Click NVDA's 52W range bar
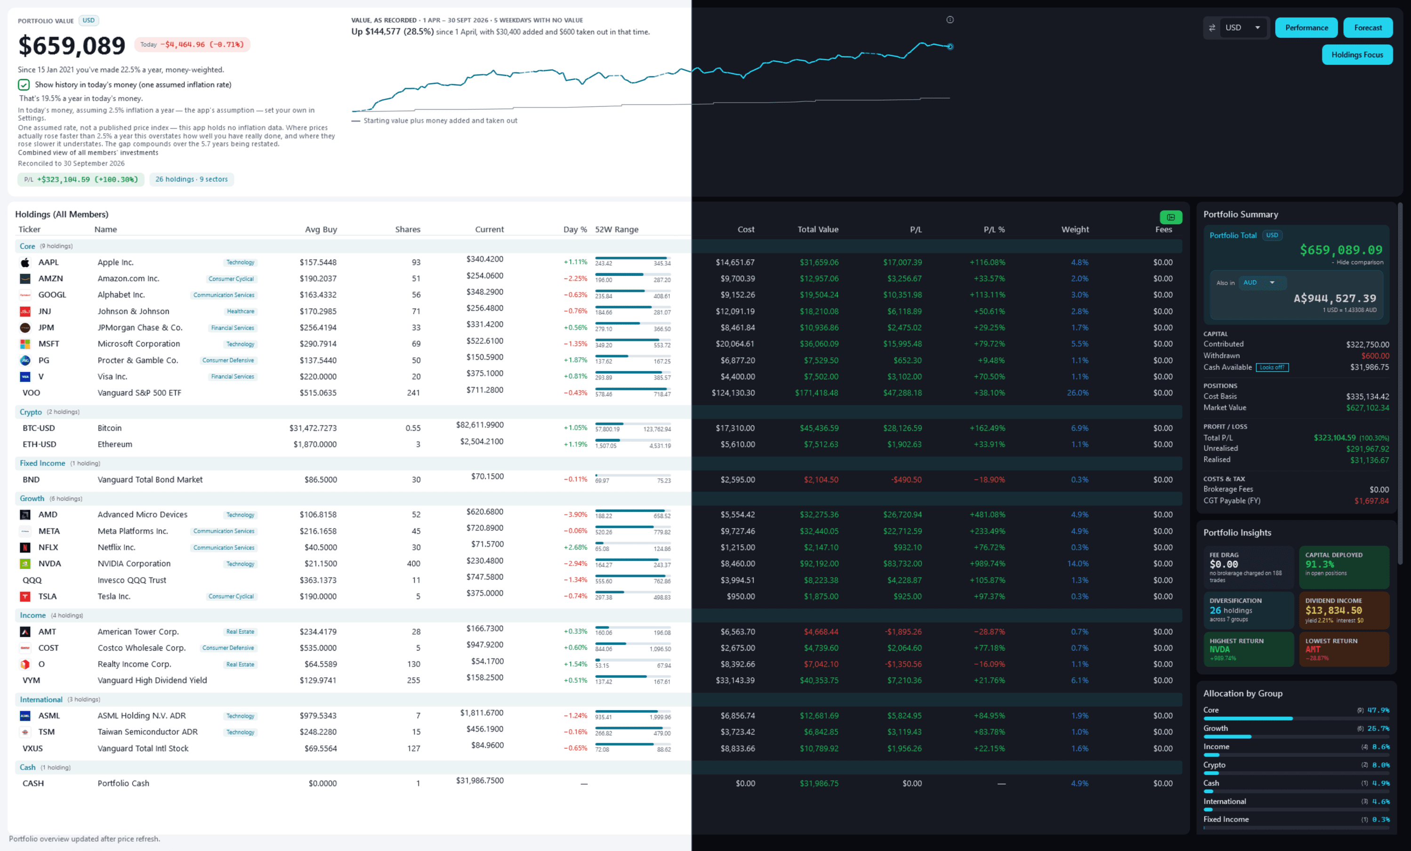Screen dimensions: 1411x851 (633, 559)
